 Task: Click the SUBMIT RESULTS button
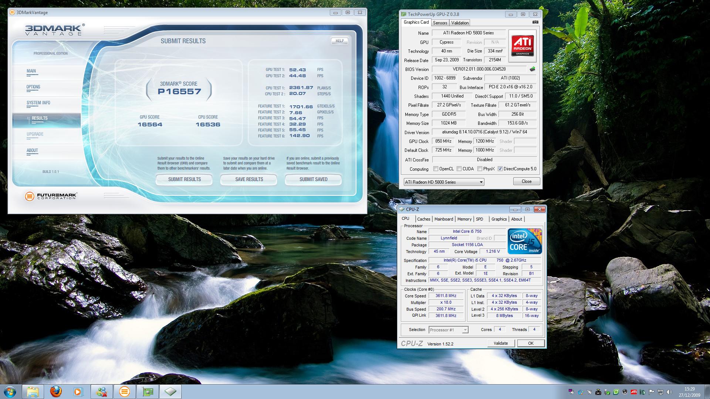coord(184,180)
